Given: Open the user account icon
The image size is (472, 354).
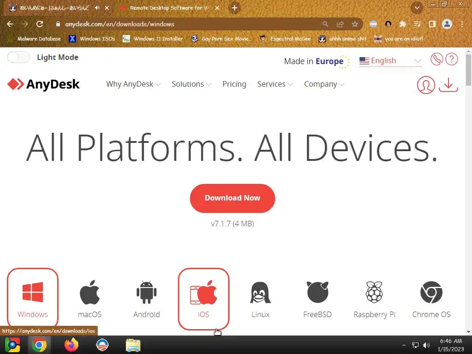Looking at the screenshot, I should coord(426,85).
